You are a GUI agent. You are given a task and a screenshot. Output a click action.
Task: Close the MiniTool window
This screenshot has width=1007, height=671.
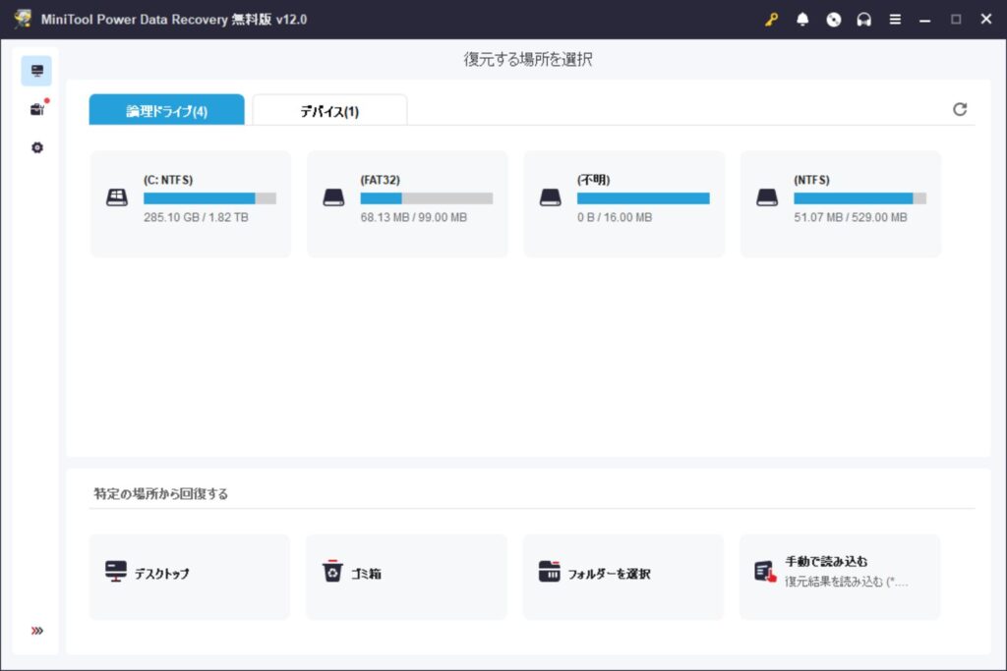(986, 20)
